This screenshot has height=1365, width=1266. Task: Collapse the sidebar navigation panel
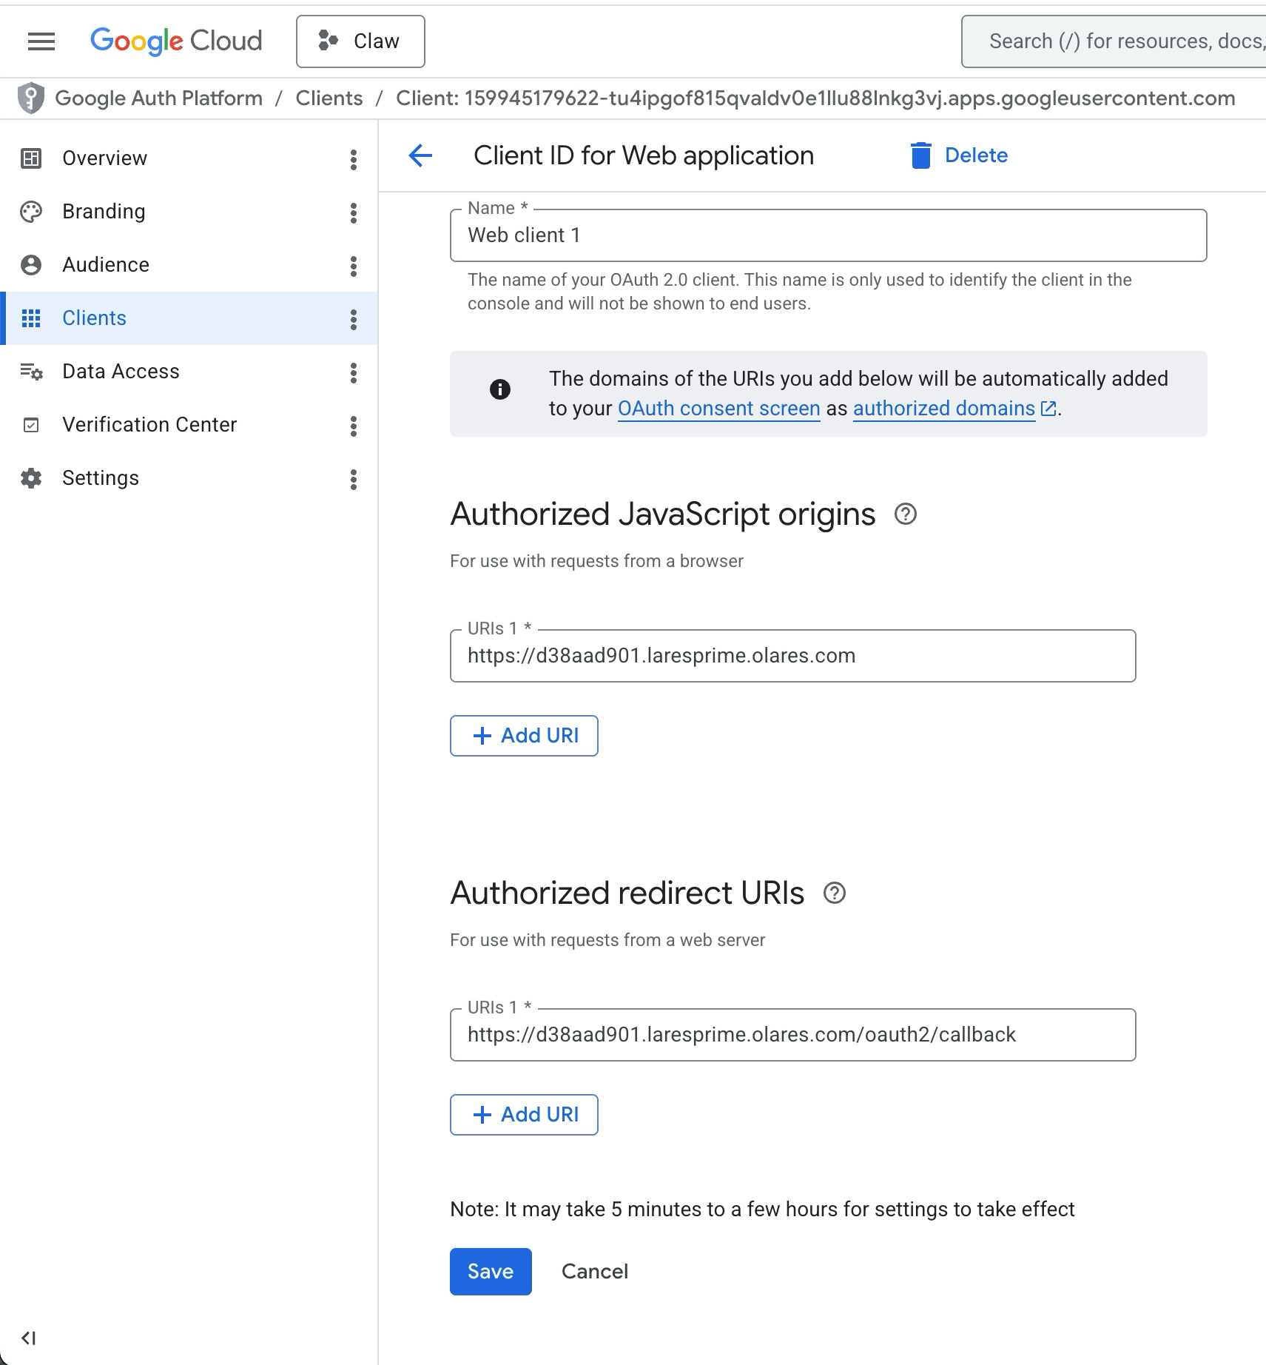29,1338
